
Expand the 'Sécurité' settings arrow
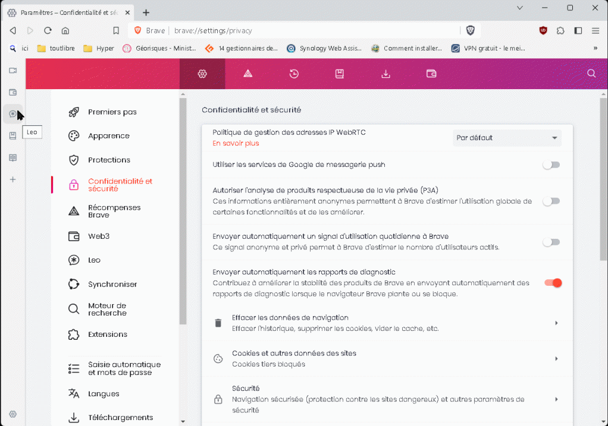coord(556,399)
